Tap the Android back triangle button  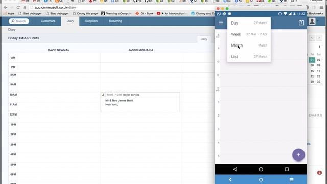235,169
